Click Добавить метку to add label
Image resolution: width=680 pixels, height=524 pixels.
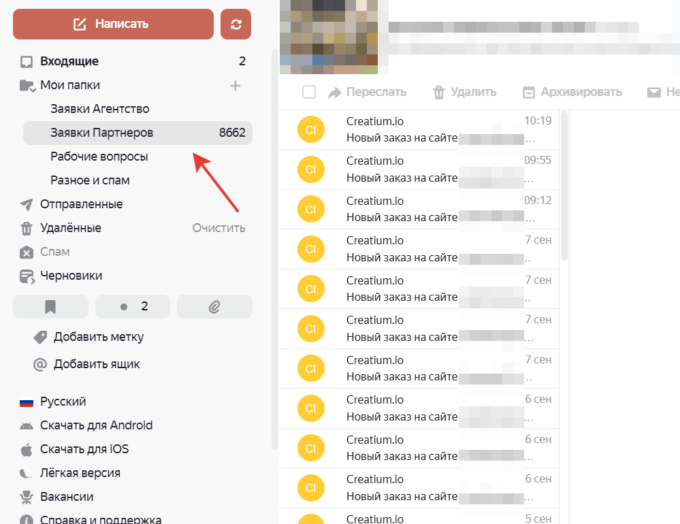coord(98,337)
